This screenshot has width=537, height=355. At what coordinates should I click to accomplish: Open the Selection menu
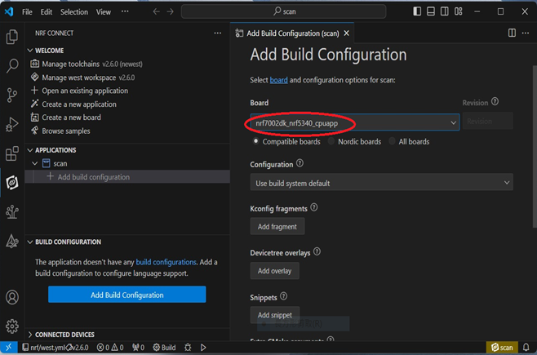(x=74, y=12)
